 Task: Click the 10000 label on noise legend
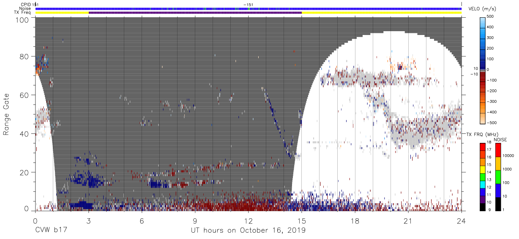(x=509, y=156)
